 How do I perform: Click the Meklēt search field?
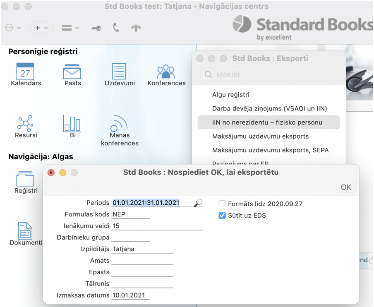coord(271,74)
